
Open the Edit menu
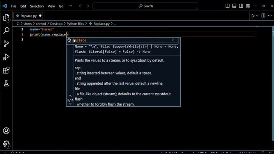[x=23, y=6]
